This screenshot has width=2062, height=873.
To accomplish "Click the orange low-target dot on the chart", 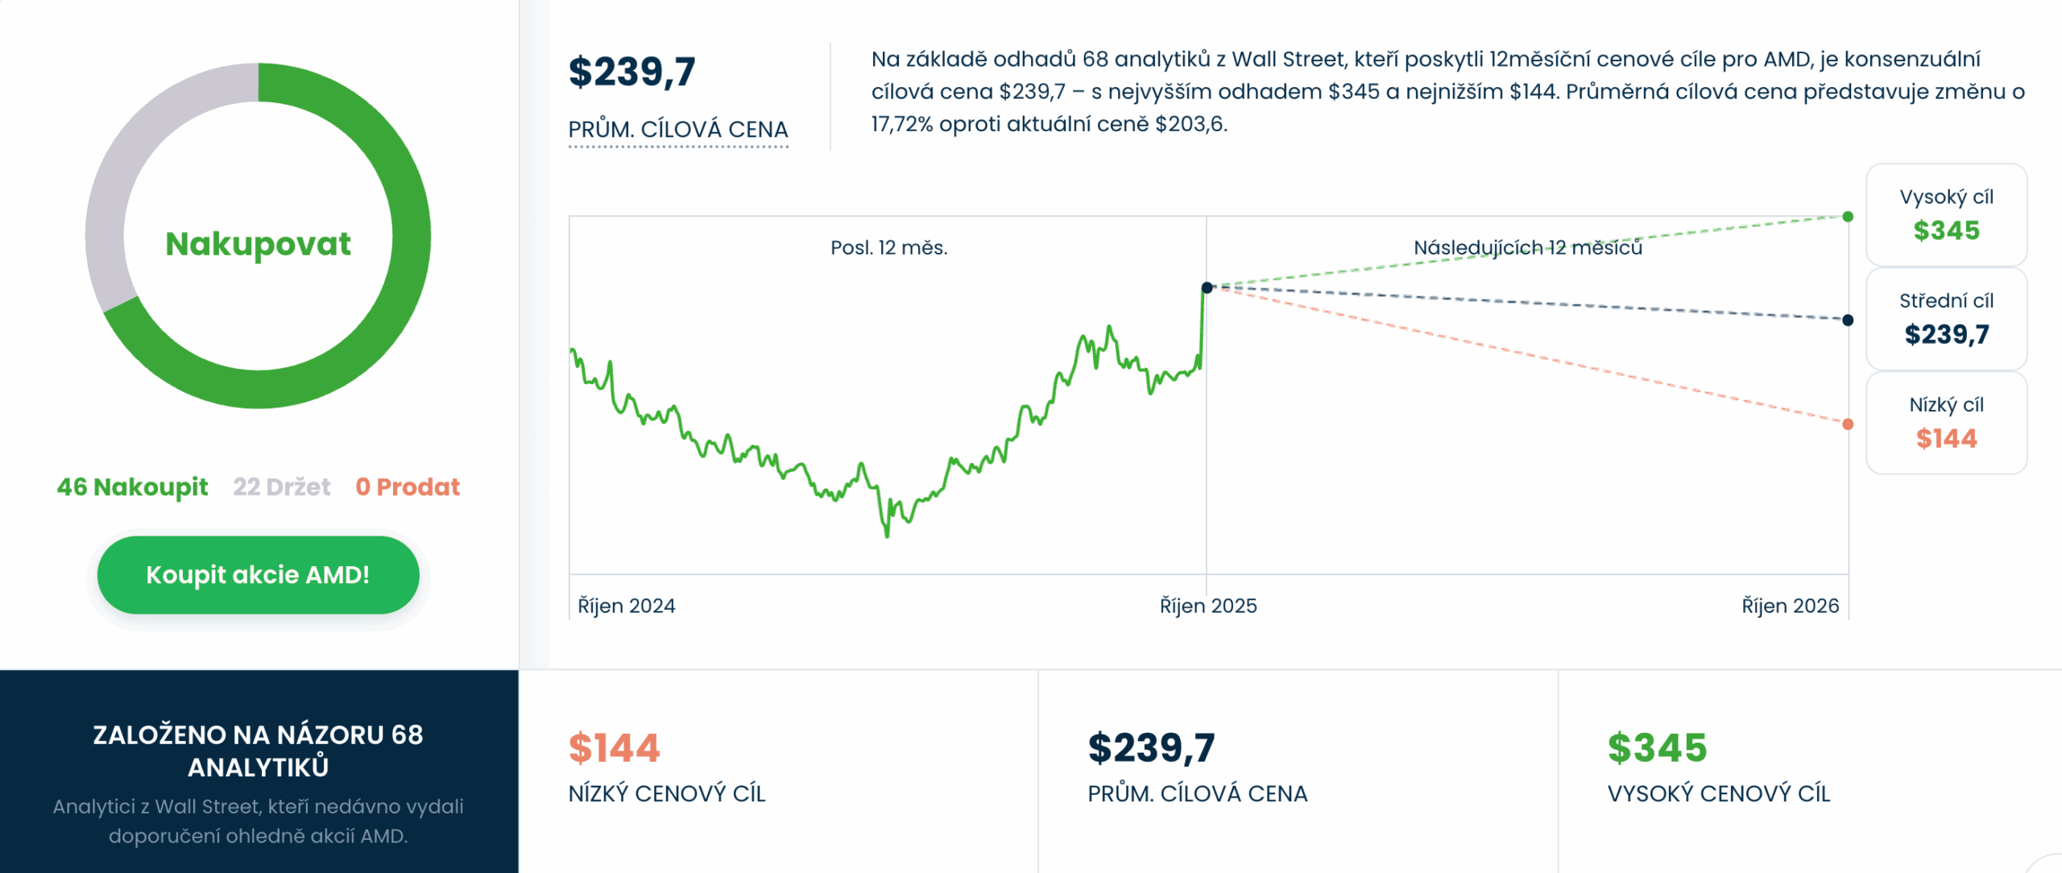I will coord(1848,424).
